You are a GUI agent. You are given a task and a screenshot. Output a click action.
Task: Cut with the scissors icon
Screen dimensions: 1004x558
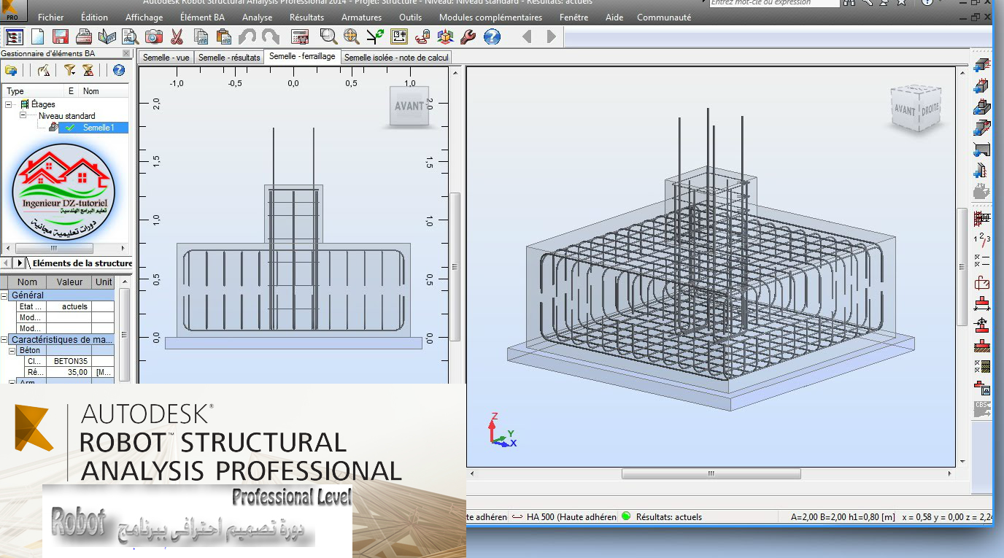tap(177, 36)
